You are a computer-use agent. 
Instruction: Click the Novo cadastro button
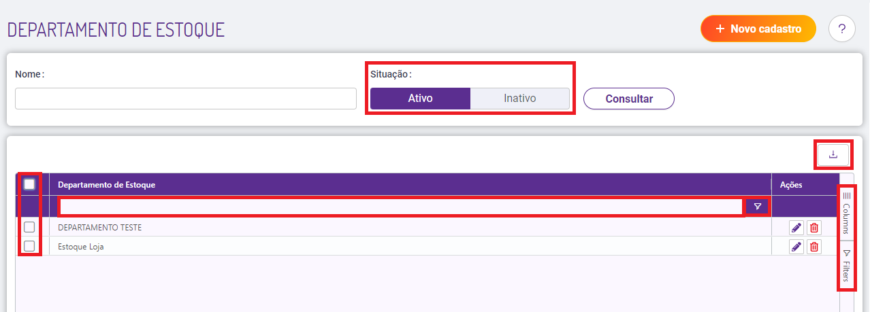[758, 29]
